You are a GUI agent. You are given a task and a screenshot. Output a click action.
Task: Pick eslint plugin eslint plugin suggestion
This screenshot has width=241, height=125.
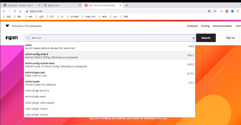point(110,102)
